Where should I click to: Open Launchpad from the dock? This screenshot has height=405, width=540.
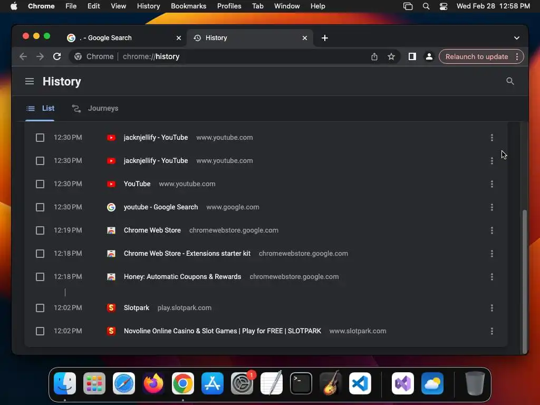pos(94,383)
